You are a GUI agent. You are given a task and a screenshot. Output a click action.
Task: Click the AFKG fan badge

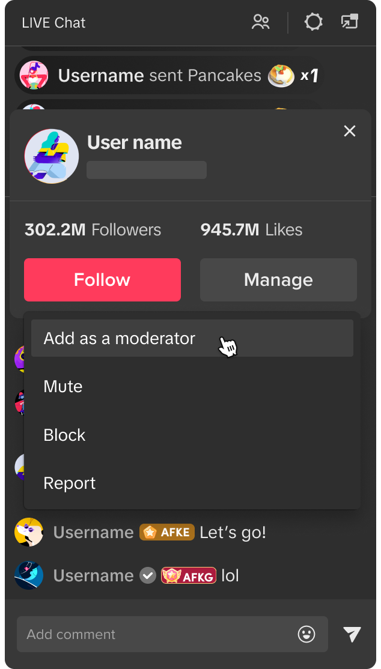tap(189, 576)
